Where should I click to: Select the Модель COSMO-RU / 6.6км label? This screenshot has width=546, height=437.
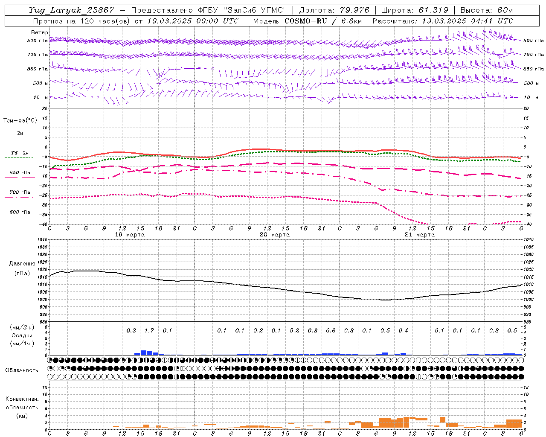(x=308, y=21)
